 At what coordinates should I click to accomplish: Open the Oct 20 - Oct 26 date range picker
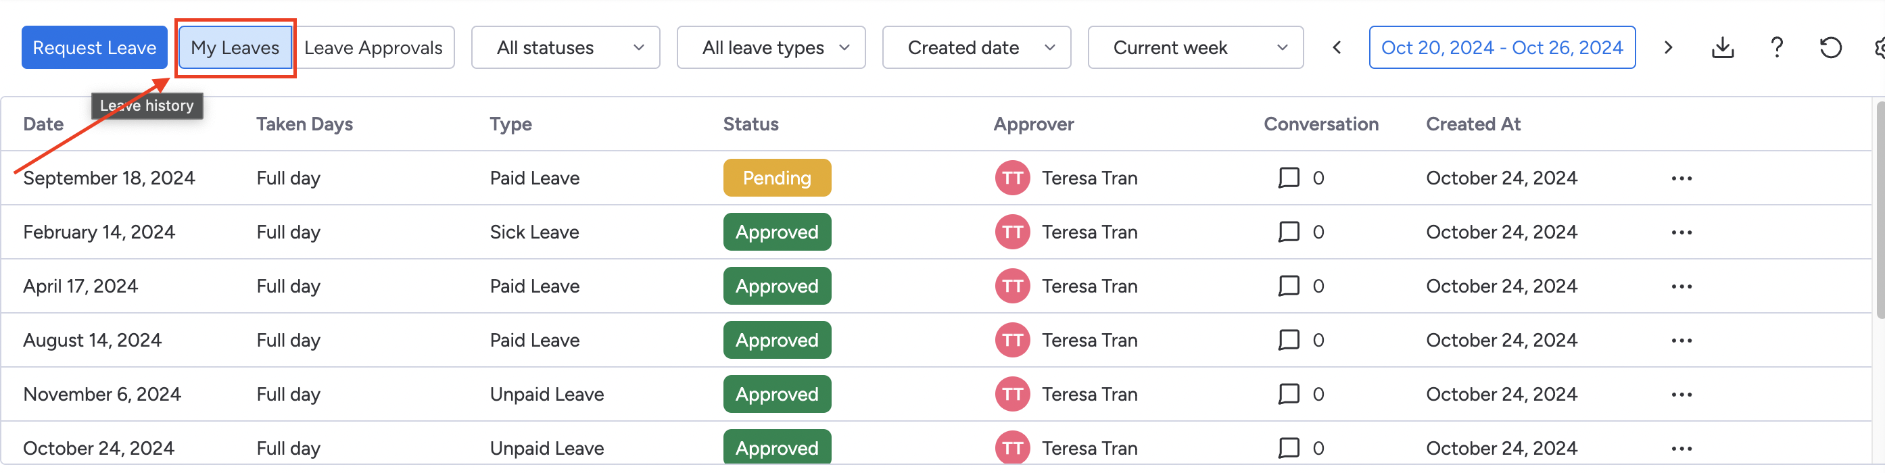pos(1502,47)
